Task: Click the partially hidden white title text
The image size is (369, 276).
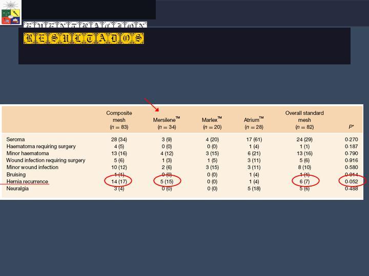Action: pyautogui.click(x=85, y=25)
